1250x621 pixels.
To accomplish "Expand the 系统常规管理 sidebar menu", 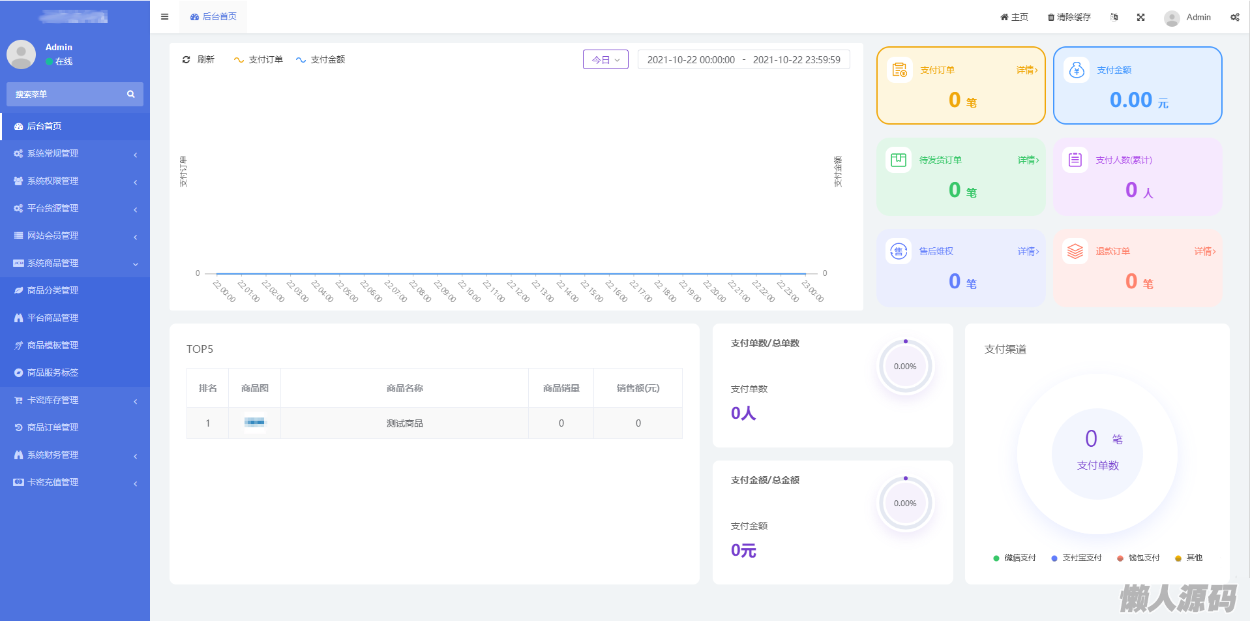I will pos(75,154).
